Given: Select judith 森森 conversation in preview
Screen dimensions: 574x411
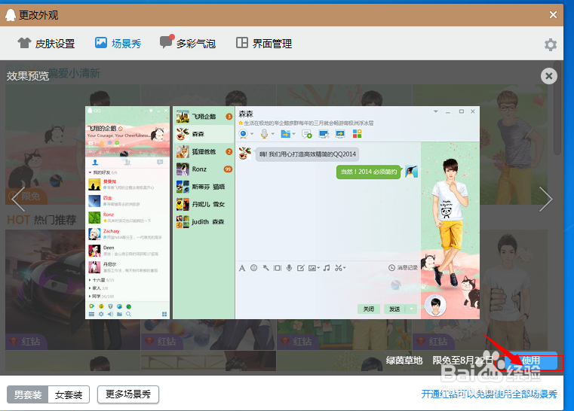Looking at the screenshot, I should pos(204,222).
